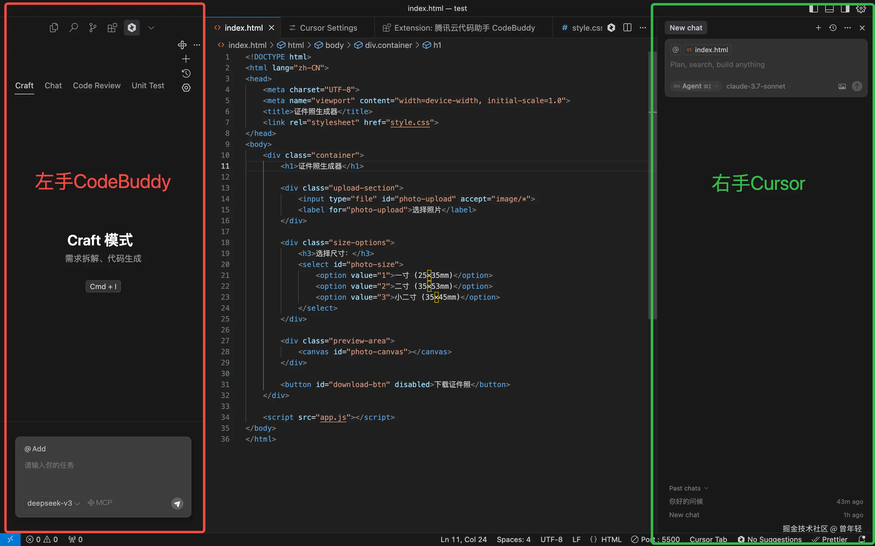Open the deepseek-v3 model dropdown
This screenshot has height=546, width=875.
[x=53, y=503]
